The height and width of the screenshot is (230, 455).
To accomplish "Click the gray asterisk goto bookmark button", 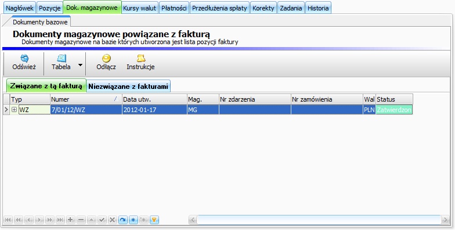I will 144,220.
